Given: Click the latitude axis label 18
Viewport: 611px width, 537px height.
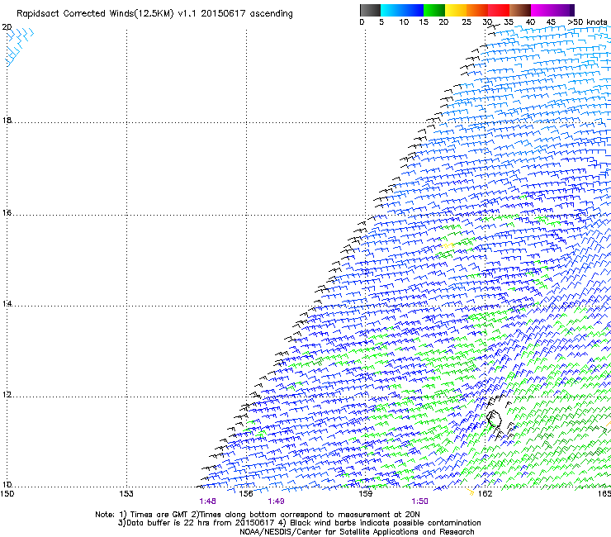Looking at the screenshot, I should 7,120.
